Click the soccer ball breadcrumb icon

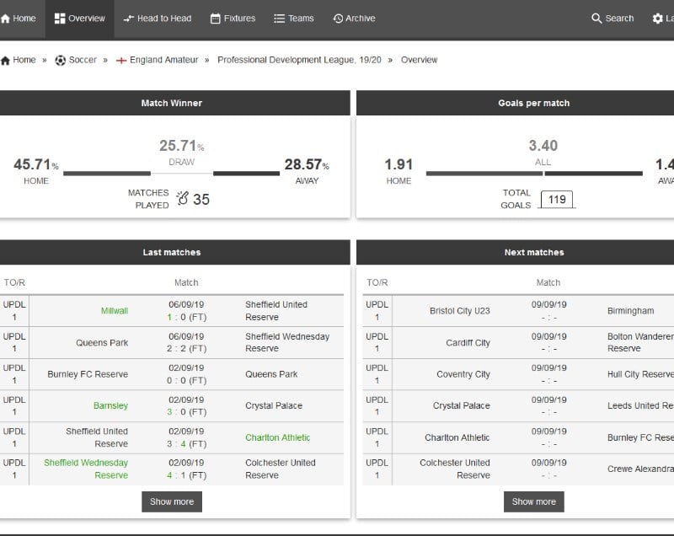point(60,60)
